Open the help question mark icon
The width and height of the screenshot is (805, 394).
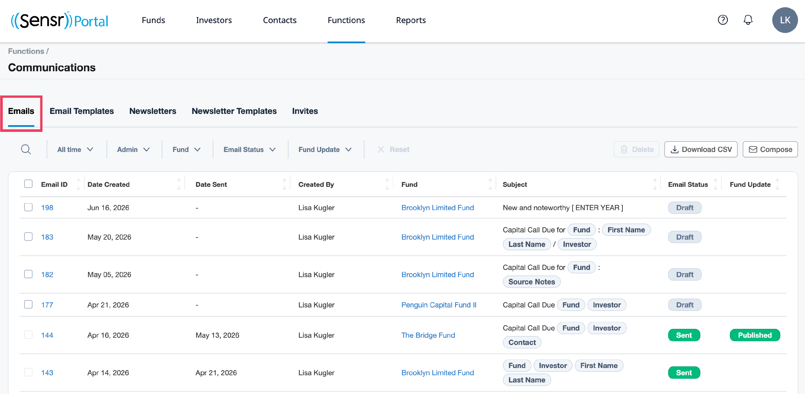(x=723, y=20)
